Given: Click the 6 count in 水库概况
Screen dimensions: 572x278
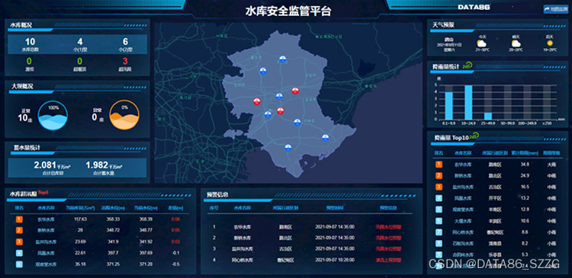Looking at the screenshot, I should pos(125,42).
